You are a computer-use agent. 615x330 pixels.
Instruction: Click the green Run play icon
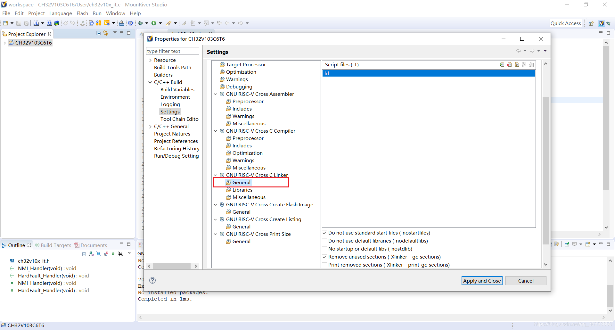click(x=154, y=23)
